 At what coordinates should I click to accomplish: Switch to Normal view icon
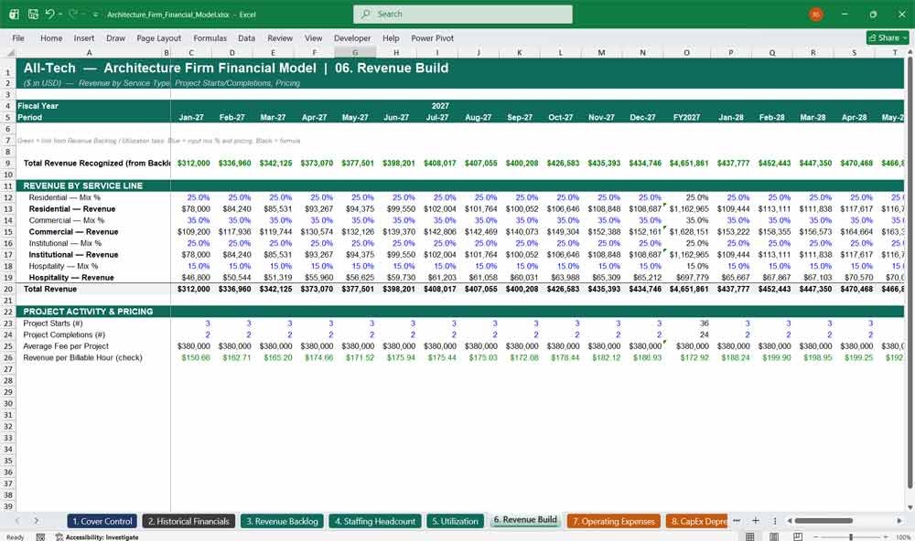(750, 536)
